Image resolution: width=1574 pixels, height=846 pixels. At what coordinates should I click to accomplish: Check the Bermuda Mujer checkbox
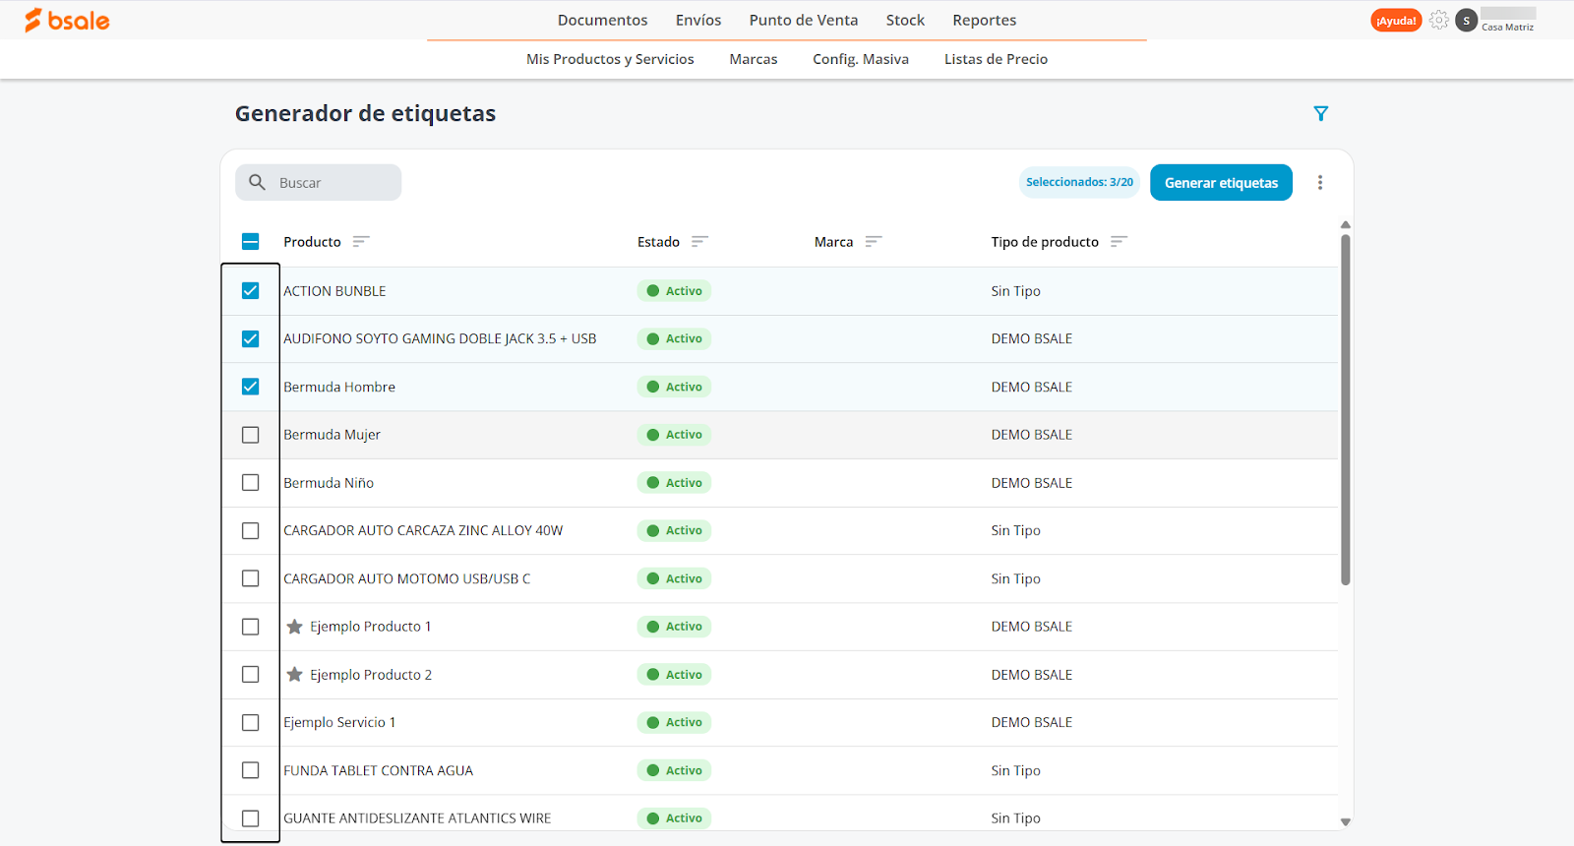tap(250, 435)
